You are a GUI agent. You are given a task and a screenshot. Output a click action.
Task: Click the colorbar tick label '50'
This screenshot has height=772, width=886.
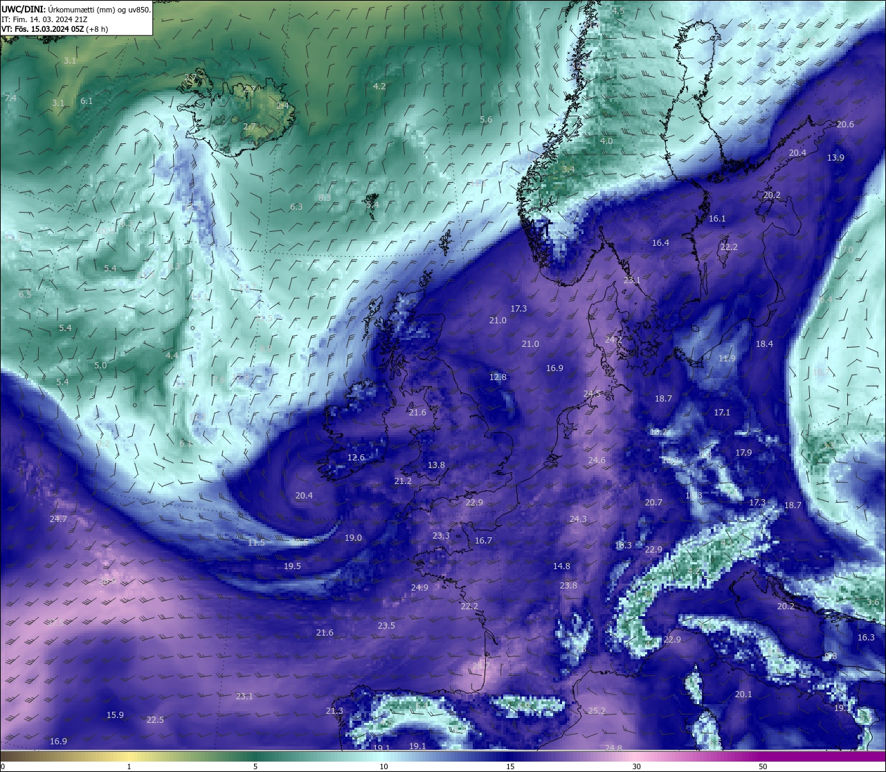(763, 766)
